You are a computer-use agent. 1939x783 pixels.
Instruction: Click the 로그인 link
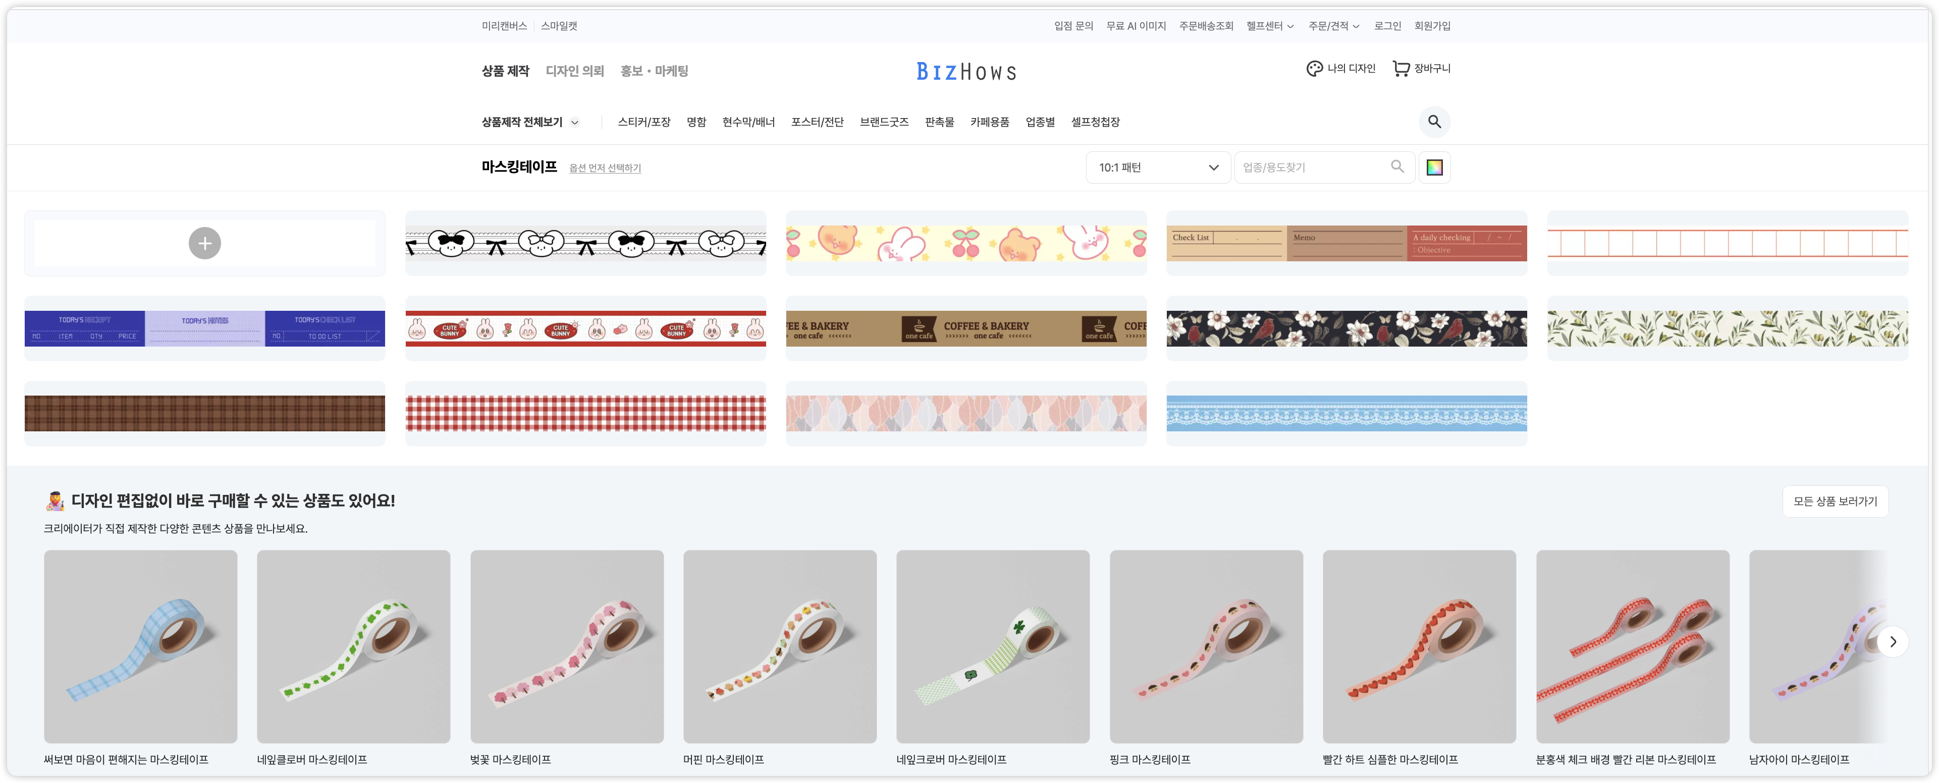[x=1387, y=26]
